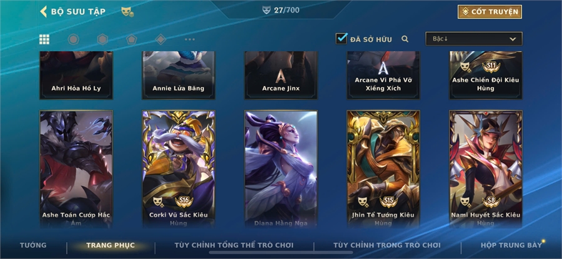Click the Cốt Truyện button
562x259 pixels.
coord(490,12)
